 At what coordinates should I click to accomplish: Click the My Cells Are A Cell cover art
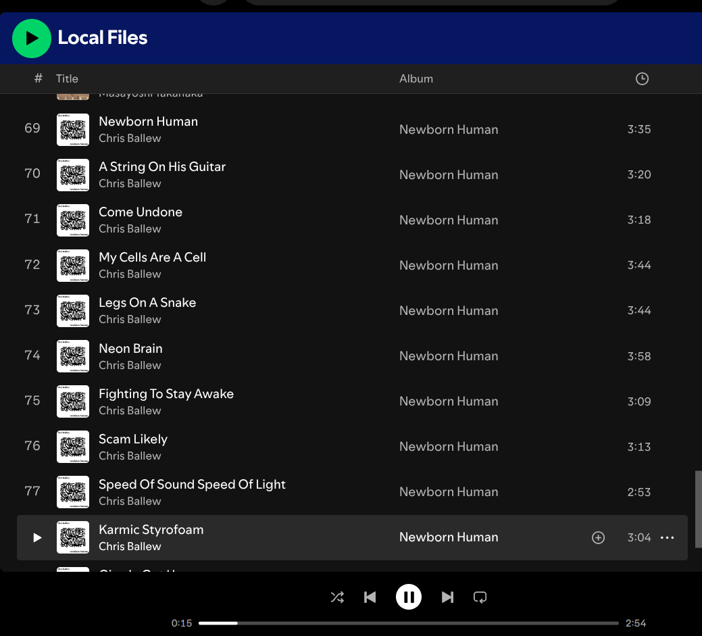pos(73,265)
